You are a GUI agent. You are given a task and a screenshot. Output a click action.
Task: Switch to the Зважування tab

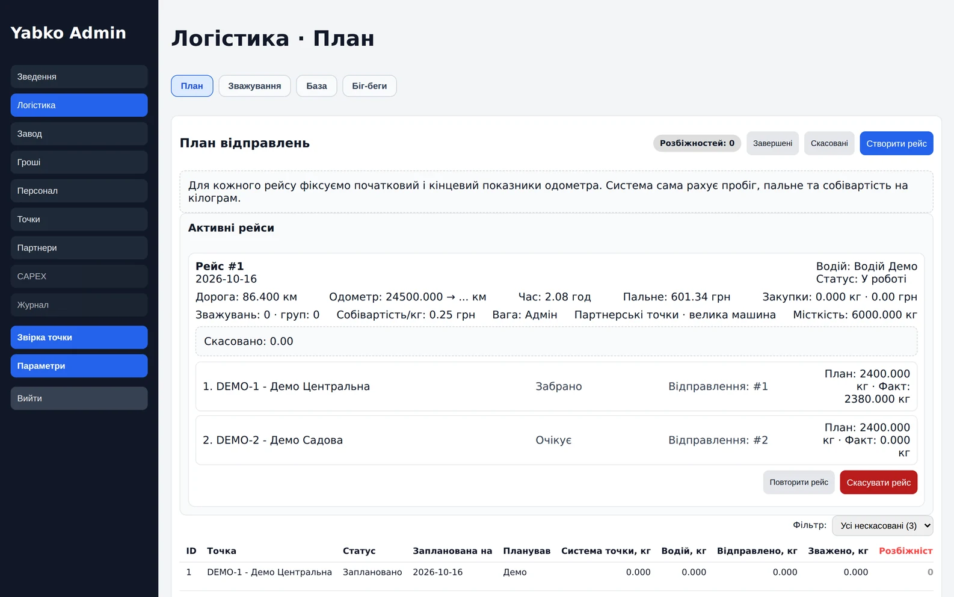[254, 86]
